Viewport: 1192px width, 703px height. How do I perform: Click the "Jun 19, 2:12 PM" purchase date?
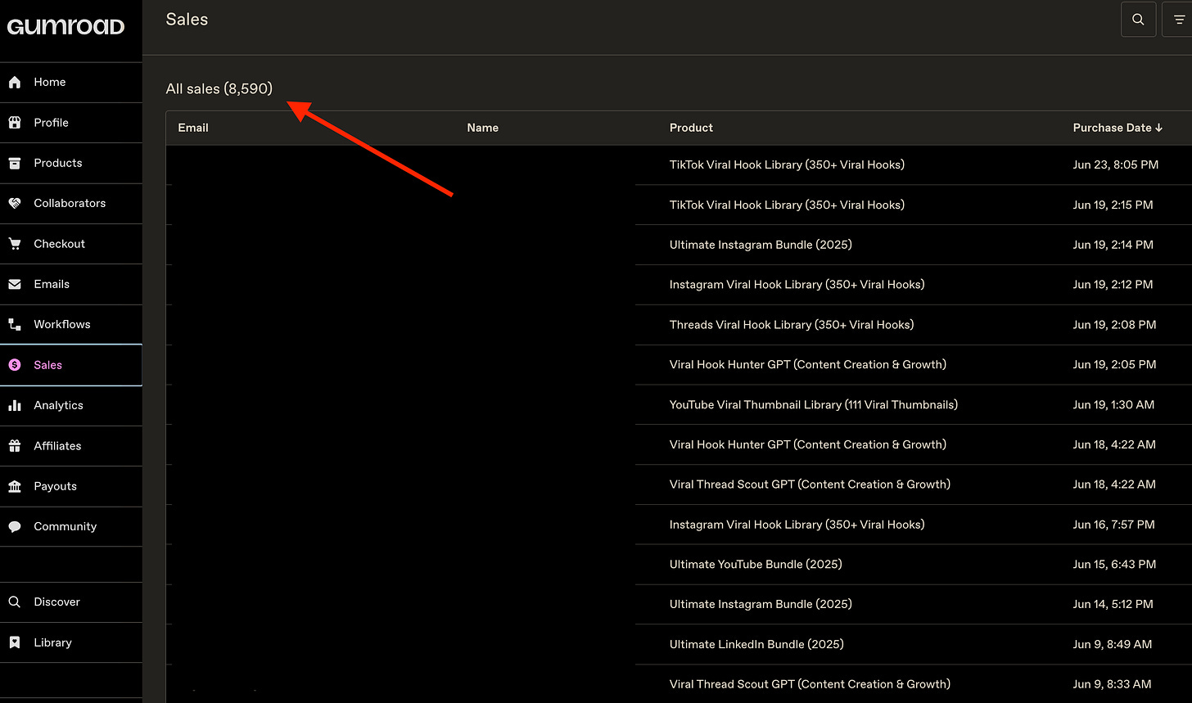coord(1113,285)
